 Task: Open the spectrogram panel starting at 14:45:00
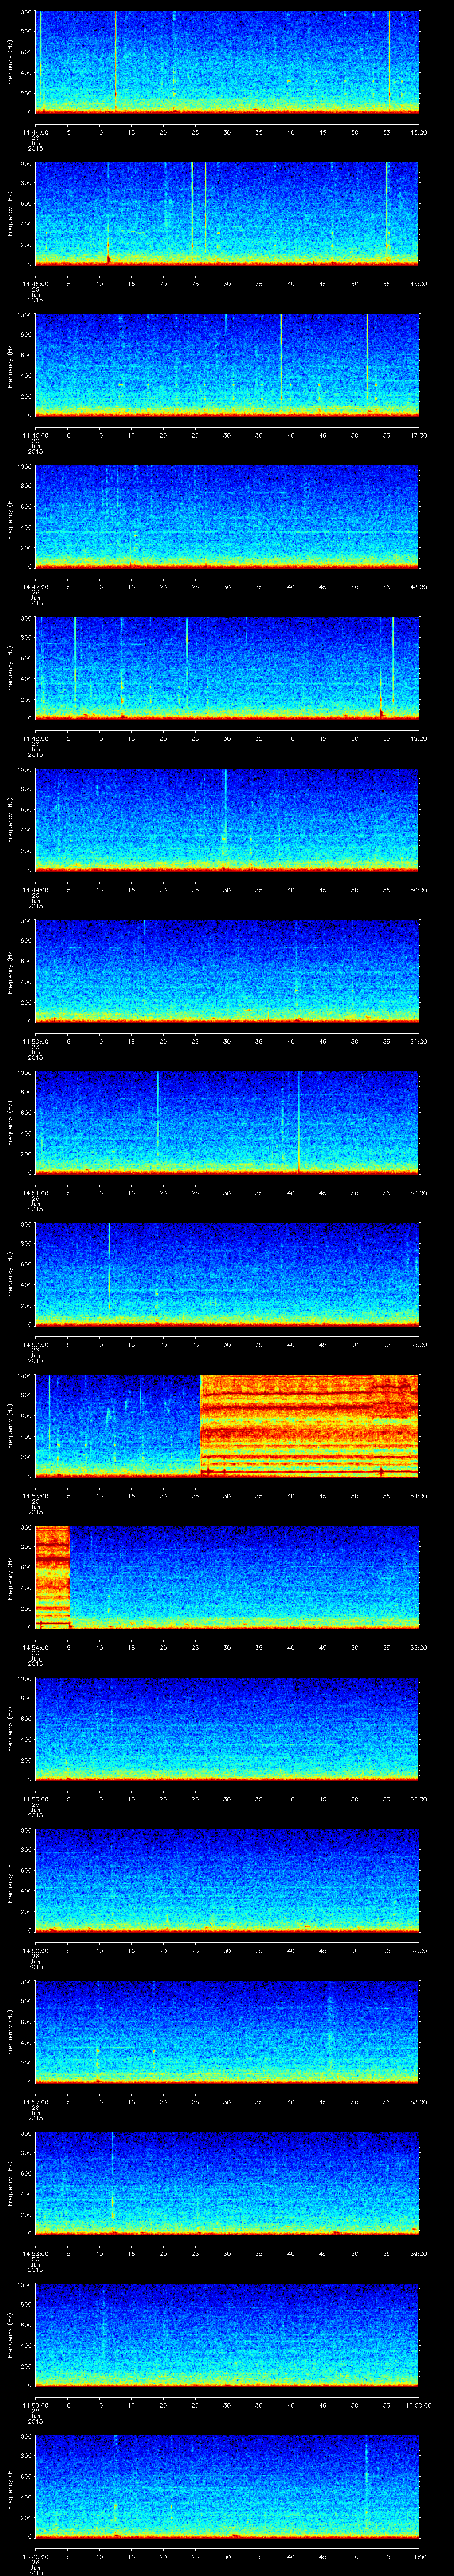pyautogui.click(x=227, y=213)
